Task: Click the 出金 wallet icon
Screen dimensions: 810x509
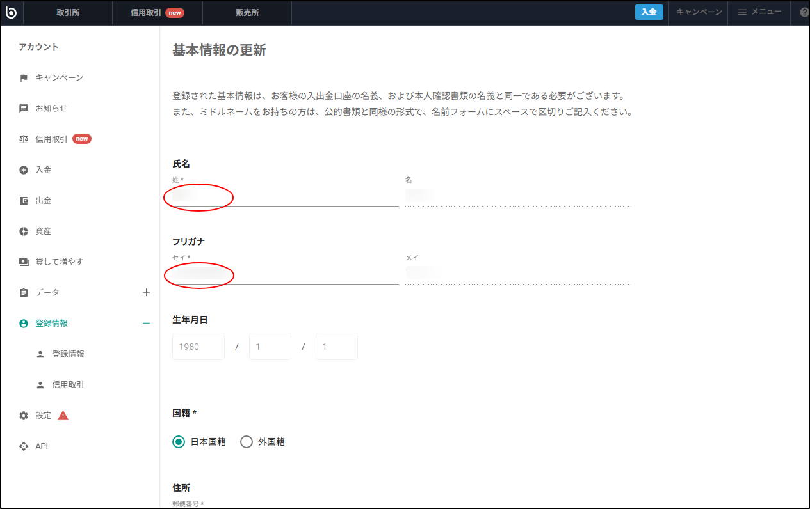Action: [x=24, y=201]
